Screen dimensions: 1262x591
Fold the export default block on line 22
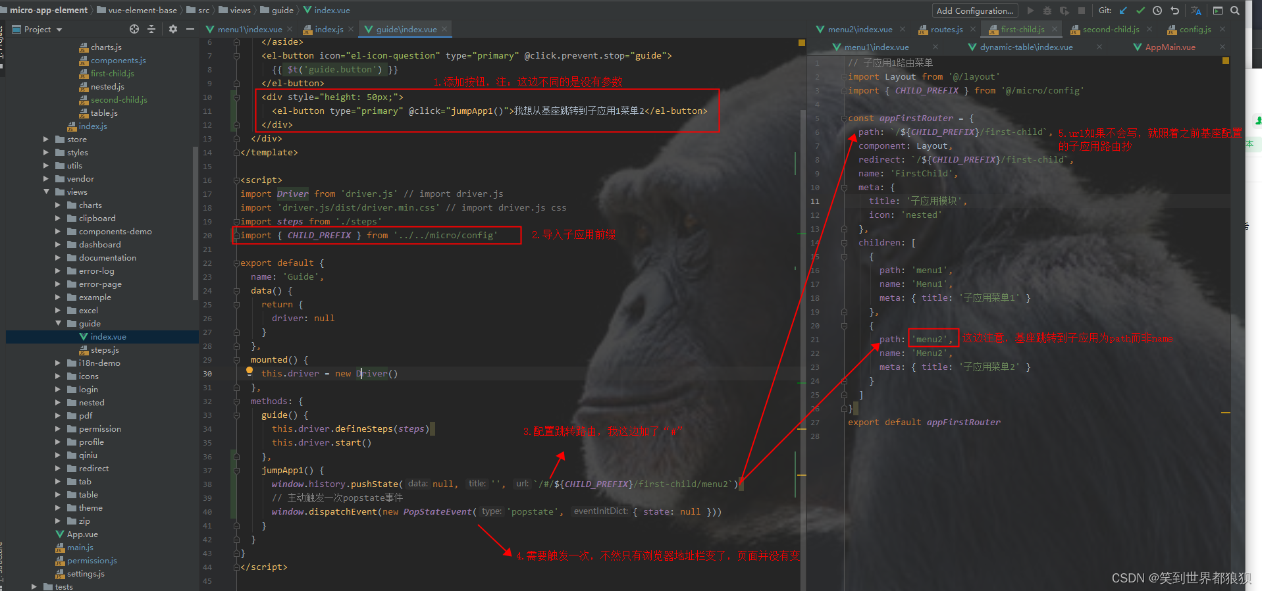click(x=236, y=263)
